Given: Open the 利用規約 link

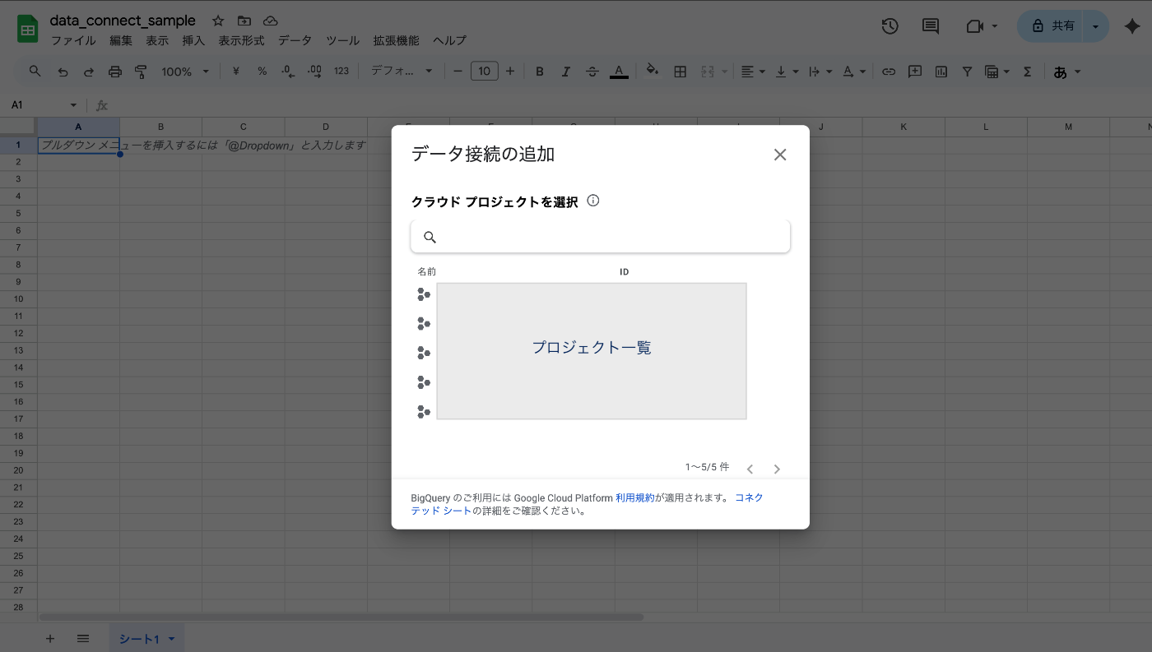Looking at the screenshot, I should click(635, 497).
